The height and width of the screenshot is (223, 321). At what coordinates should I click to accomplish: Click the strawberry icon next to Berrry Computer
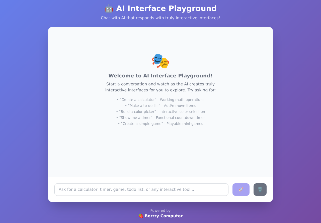(140, 216)
